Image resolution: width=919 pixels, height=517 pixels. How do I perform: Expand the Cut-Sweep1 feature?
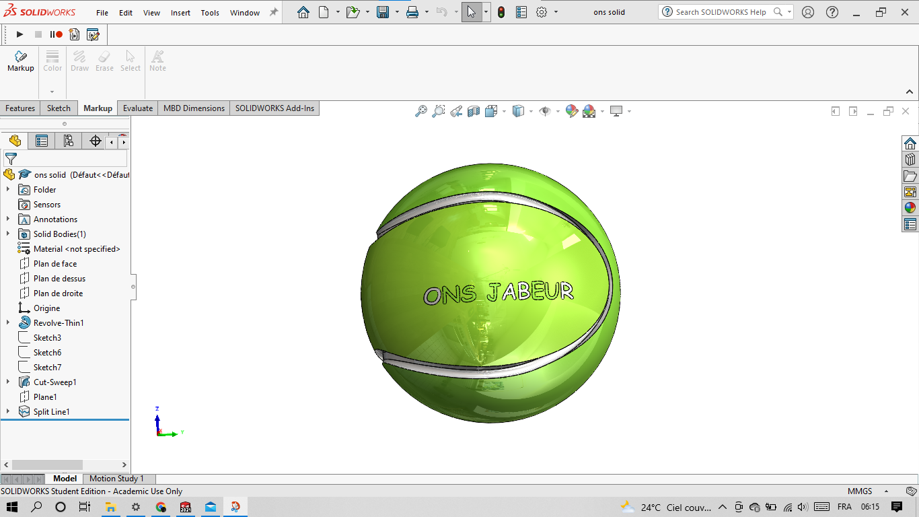pyautogui.click(x=8, y=382)
